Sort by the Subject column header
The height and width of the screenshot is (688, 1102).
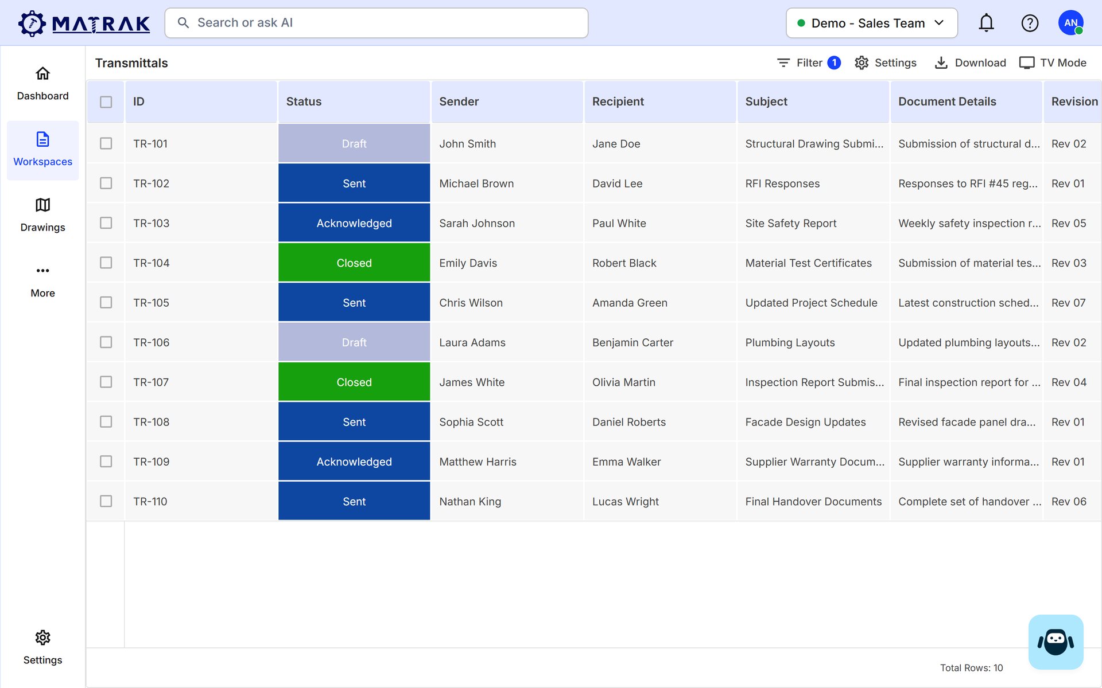tap(813, 101)
